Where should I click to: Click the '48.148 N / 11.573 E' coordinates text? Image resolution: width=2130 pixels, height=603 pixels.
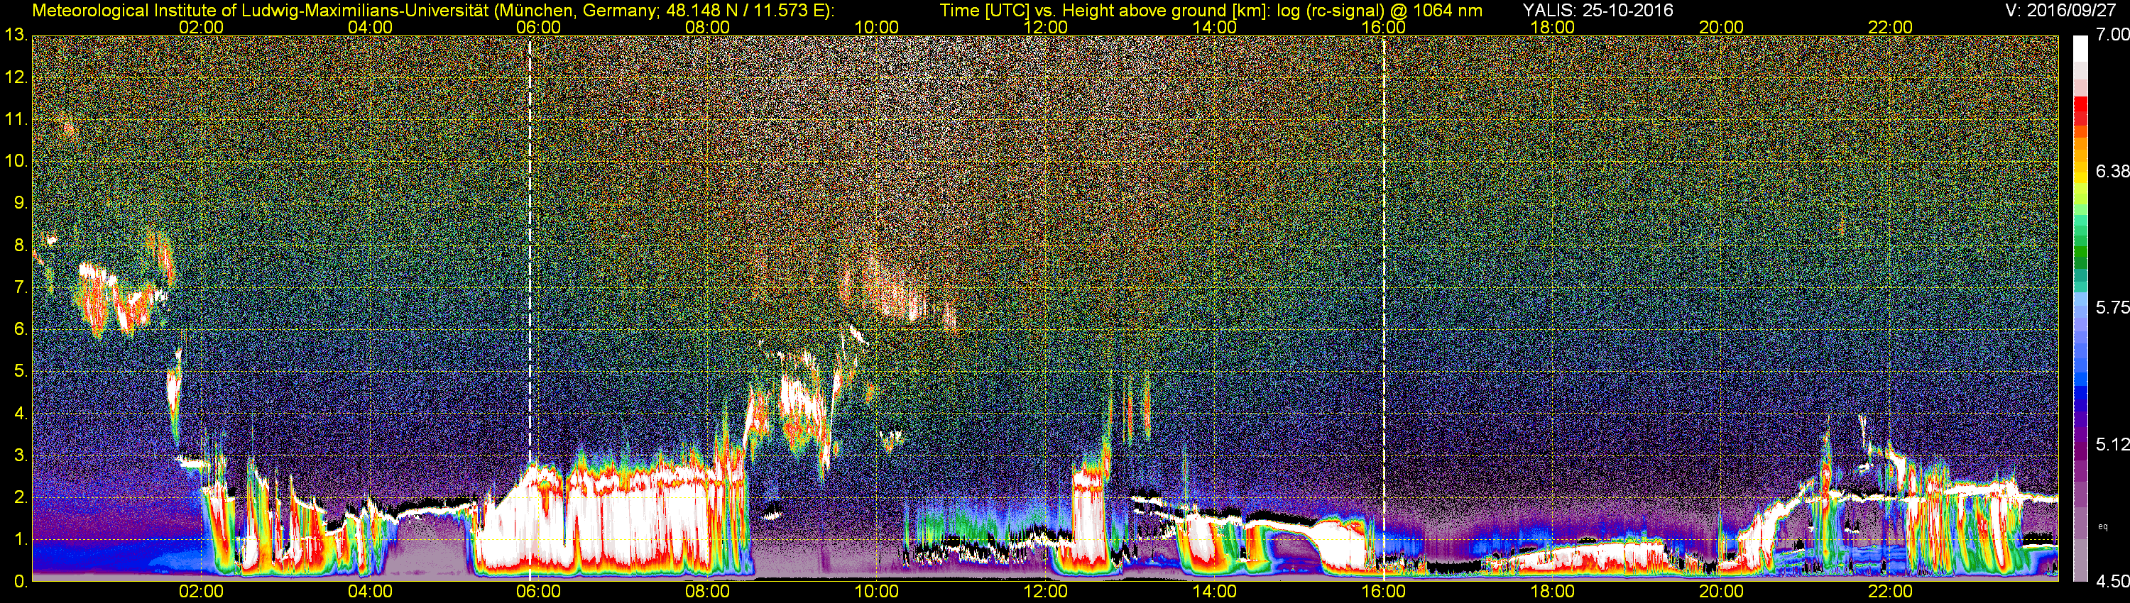(745, 11)
